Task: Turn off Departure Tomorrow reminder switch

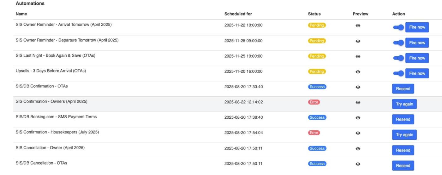Action: [x=398, y=43]
